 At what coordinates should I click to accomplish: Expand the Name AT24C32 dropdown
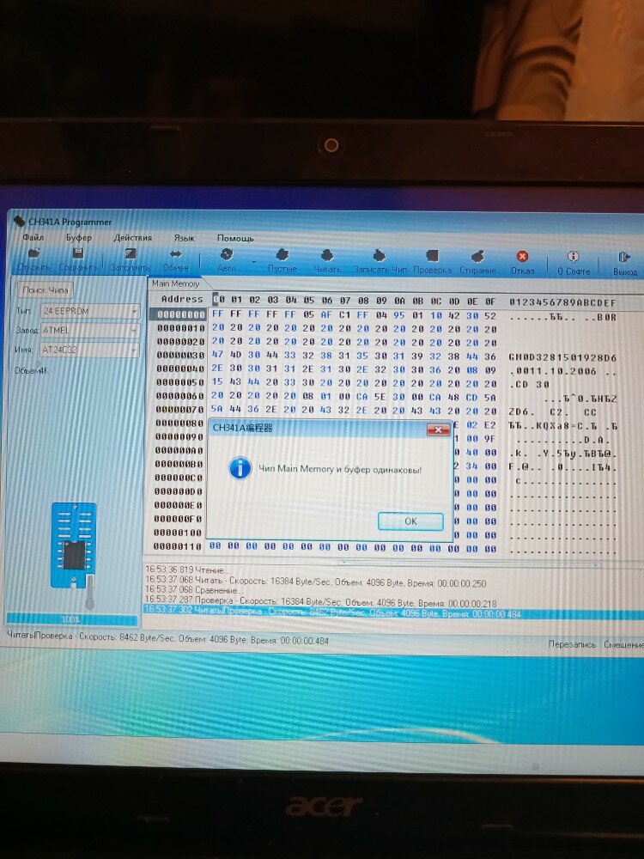tap(134, 350)
